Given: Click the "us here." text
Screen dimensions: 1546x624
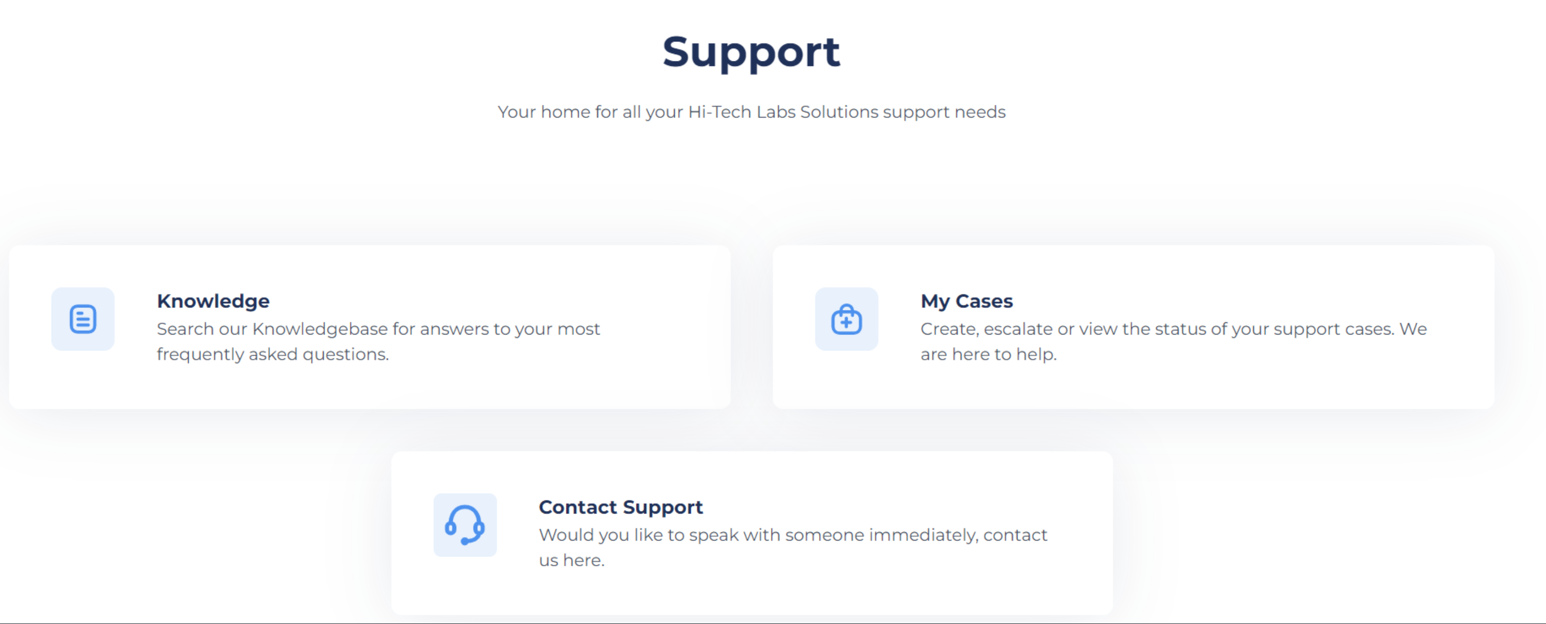Looking at the screenshot, I should click(x=571, y=560).
